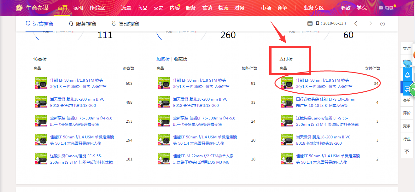Click the headset icon beside 服务视窗

(71, 24)
